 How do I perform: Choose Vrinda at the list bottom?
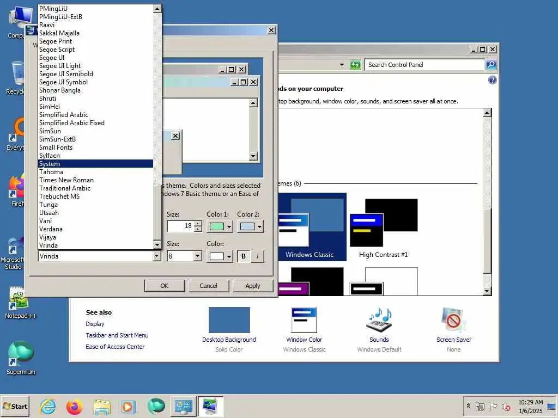pos(95,245)
